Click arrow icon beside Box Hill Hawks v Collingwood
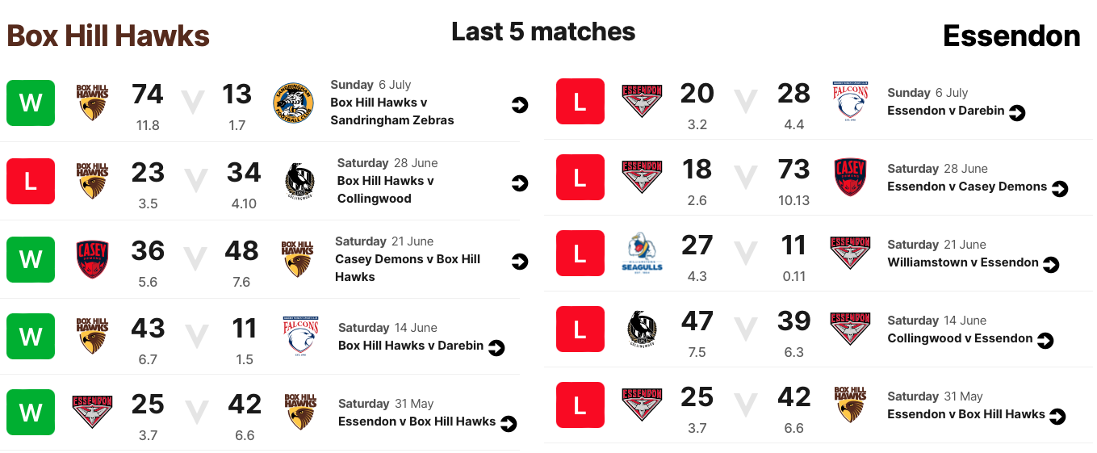Screen dimensions: 1097x453 520,183
